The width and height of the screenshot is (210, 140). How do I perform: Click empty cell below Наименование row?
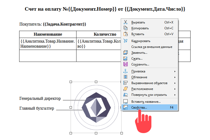[x=48, y=56]
